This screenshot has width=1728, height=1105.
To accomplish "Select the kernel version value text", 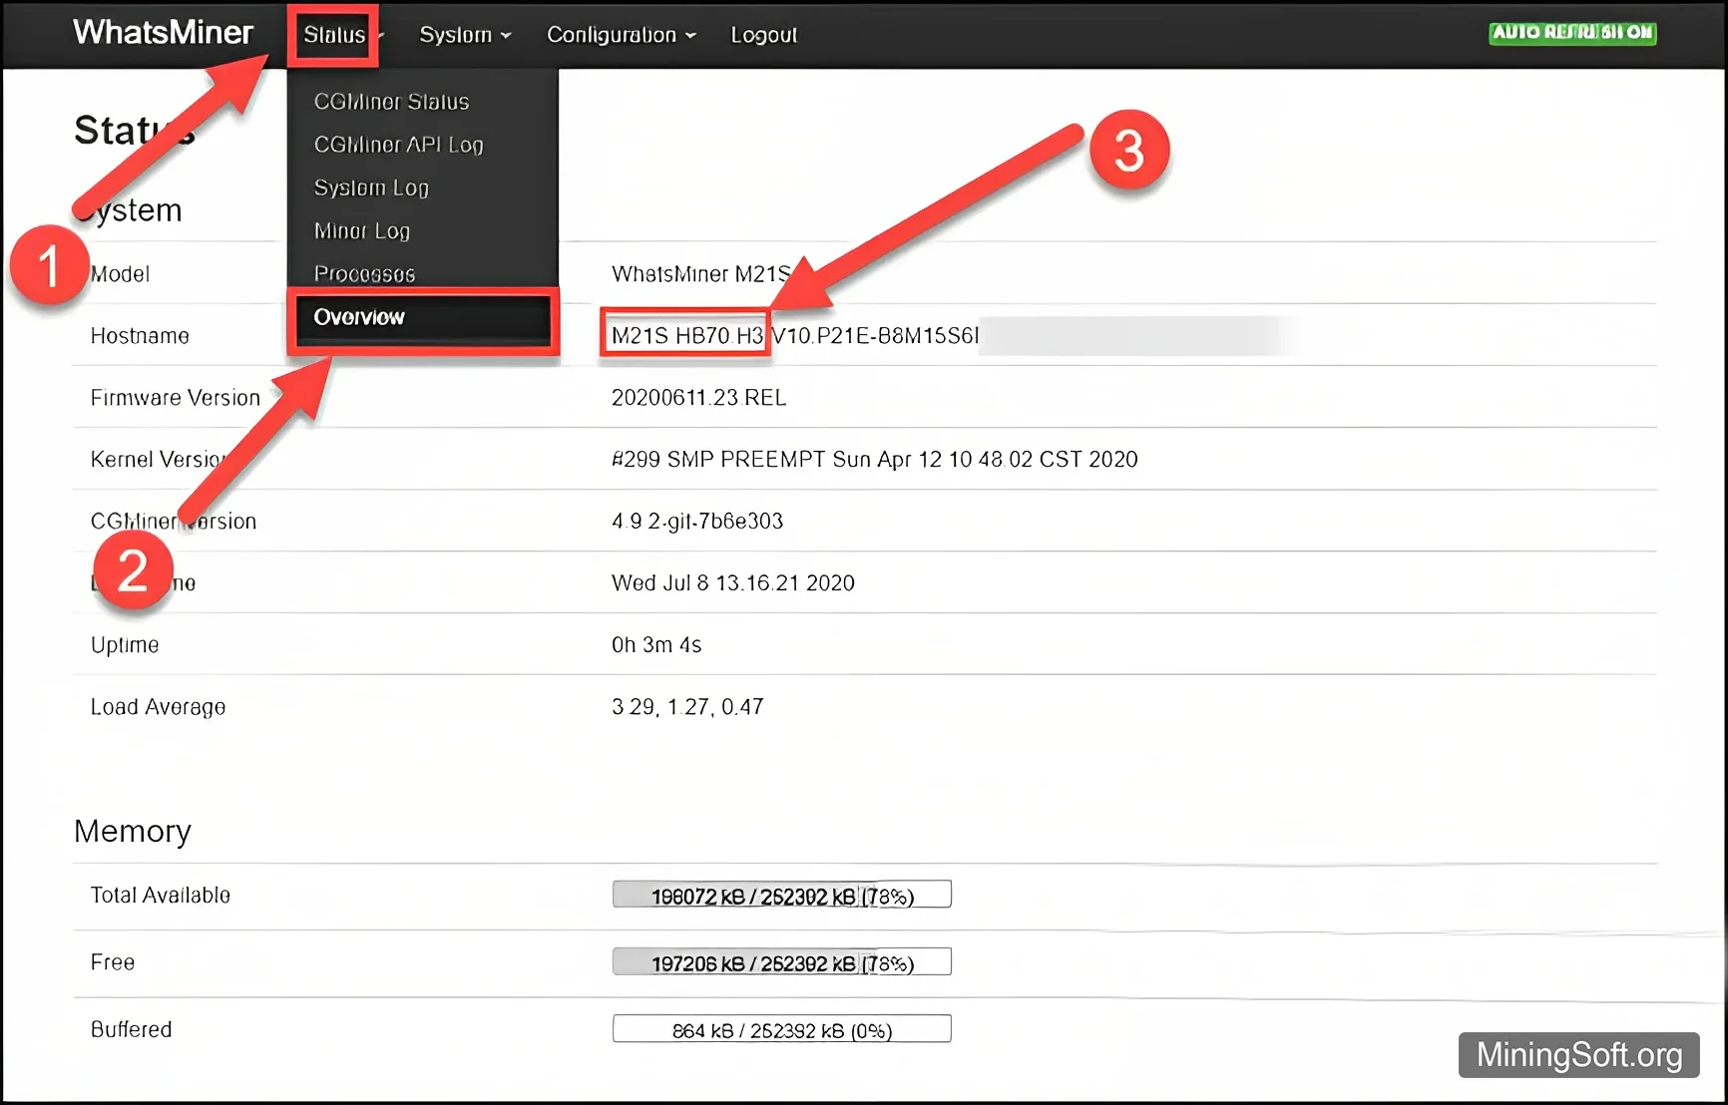I will click(874, 460).
